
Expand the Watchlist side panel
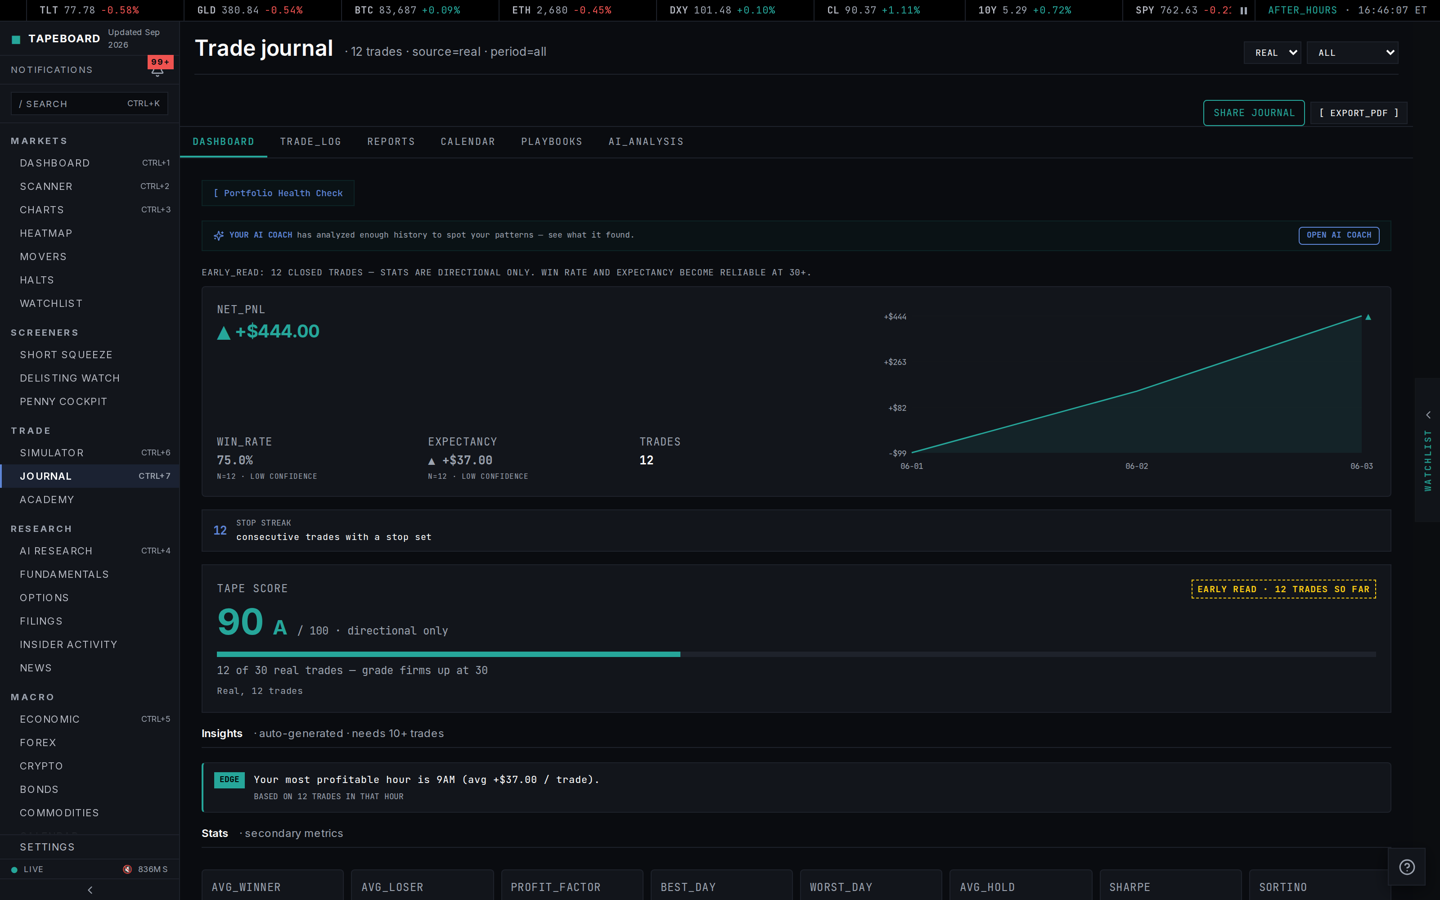(1427, 450)
